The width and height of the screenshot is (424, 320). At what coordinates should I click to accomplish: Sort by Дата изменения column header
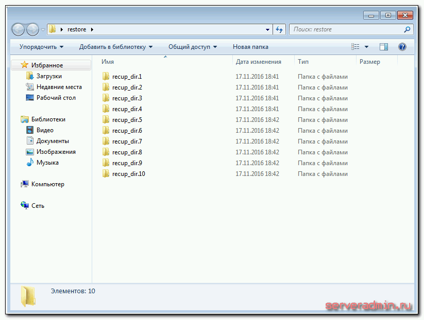click(259, 62)
